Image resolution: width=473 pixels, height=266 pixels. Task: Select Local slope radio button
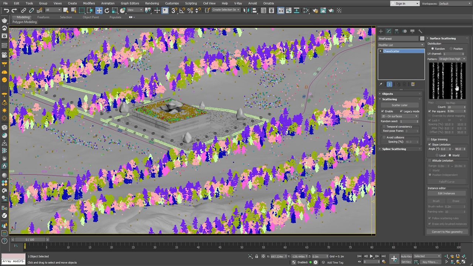coord(437,156)
